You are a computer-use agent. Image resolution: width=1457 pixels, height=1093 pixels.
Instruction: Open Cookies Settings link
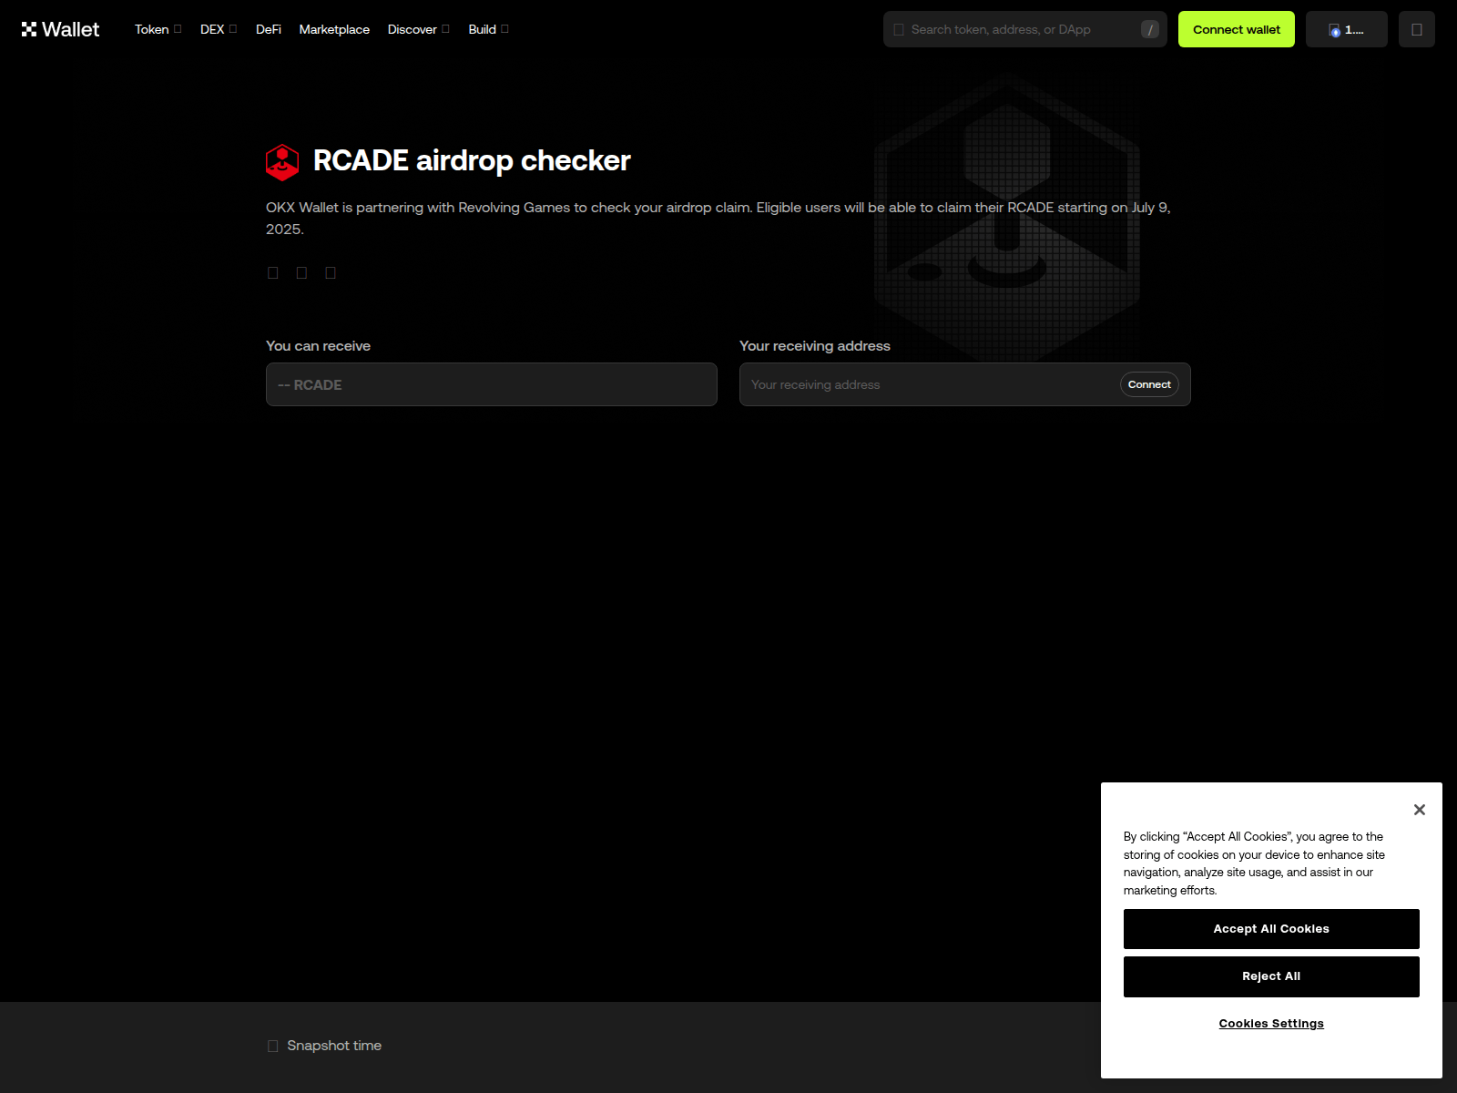pyautogui.click(x=1271, y=1024)
